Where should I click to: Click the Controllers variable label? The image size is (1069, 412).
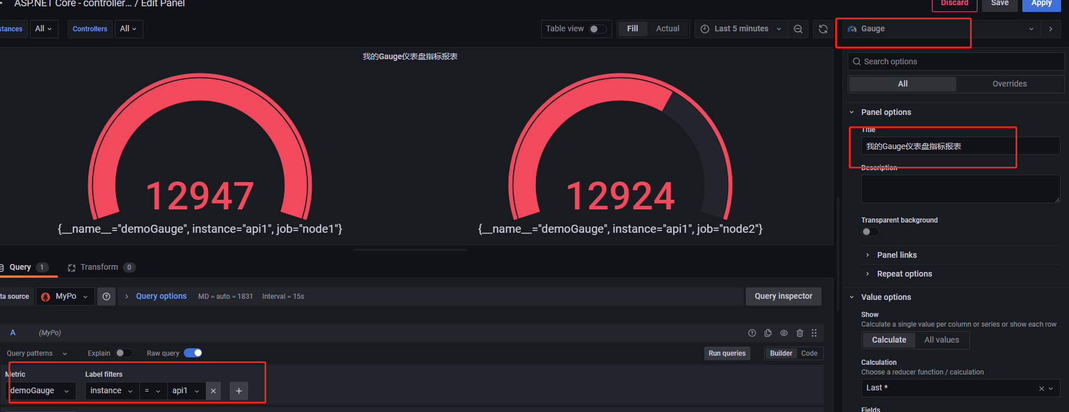(90, 28)
